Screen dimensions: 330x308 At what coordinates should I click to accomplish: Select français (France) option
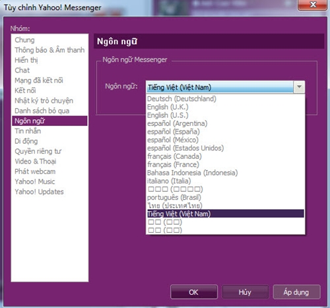pyautogui.click(x=225, y=164)
